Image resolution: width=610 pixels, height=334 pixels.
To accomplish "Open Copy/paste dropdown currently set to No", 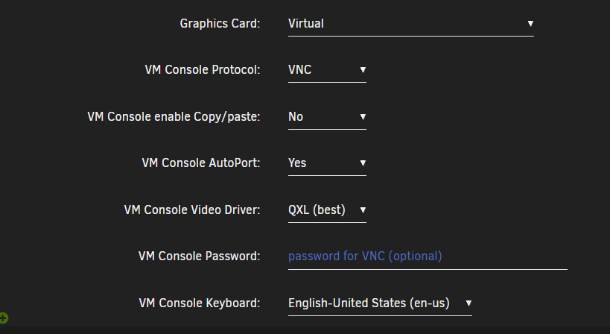I will coord(327,117).
